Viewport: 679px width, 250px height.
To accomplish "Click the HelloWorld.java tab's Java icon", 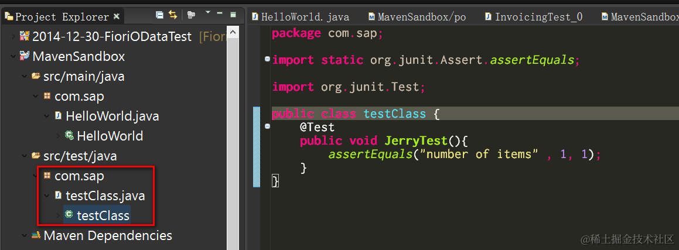I will click(255, 17).
